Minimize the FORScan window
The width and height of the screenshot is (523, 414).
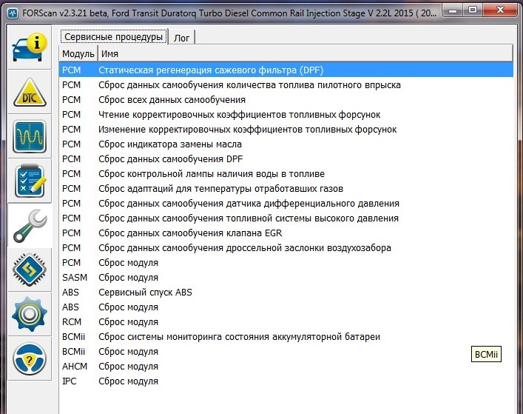[453, 10]
